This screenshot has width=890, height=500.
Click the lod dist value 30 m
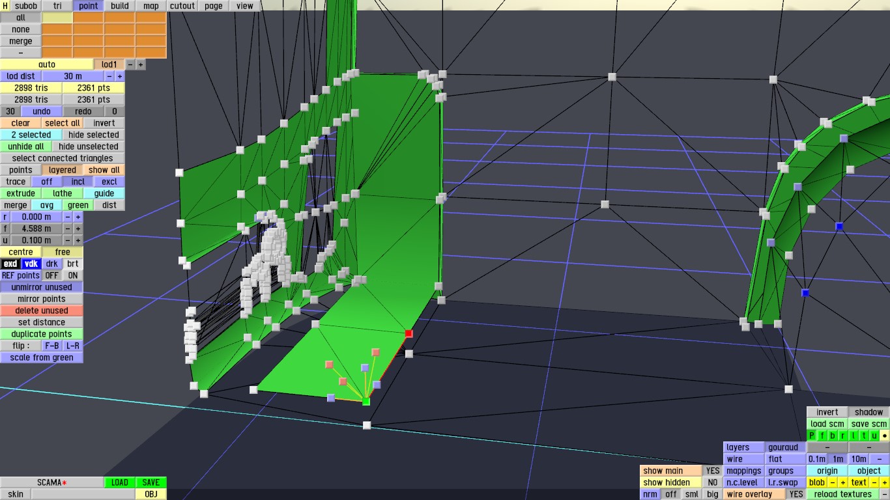click(73, 76)
